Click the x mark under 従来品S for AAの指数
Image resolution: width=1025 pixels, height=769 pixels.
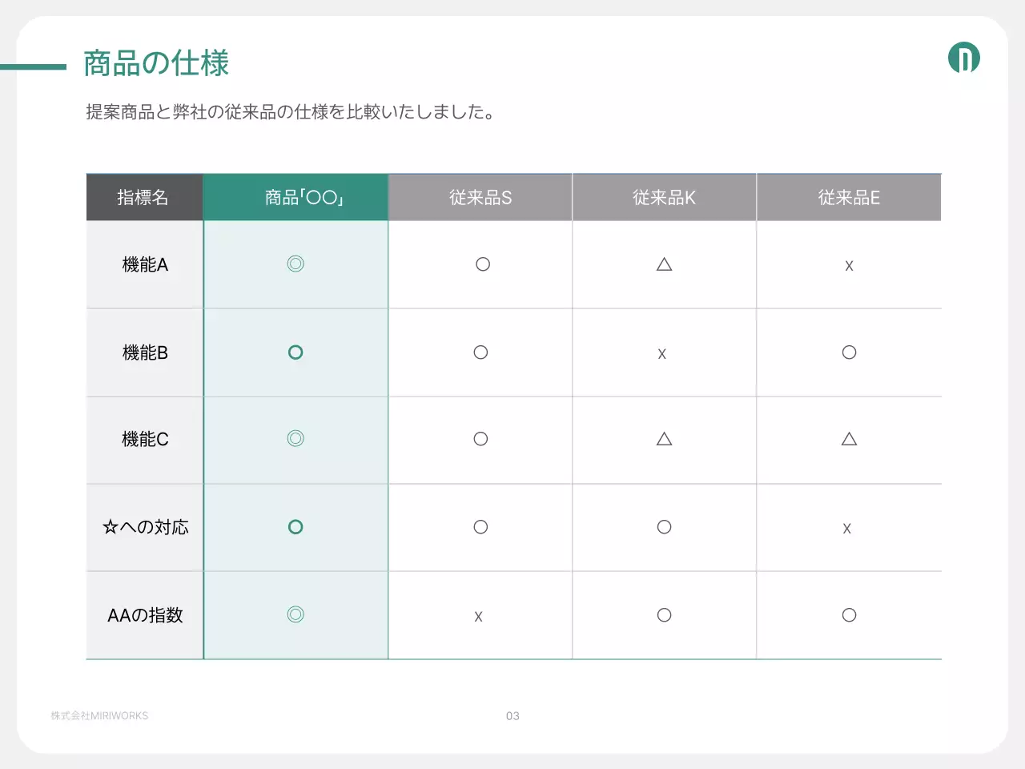pyautogui.click(x=478, y=615)
